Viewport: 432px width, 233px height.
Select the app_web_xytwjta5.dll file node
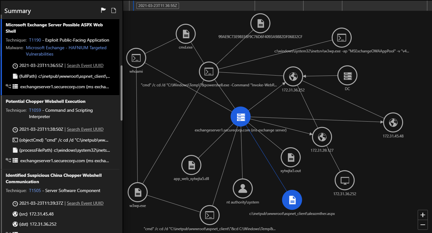coord(191,165)
